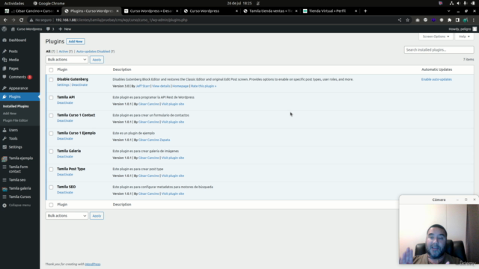479x269 pixels.
Task: Expand Screen Options panel
Action: (x=436, y=37)
